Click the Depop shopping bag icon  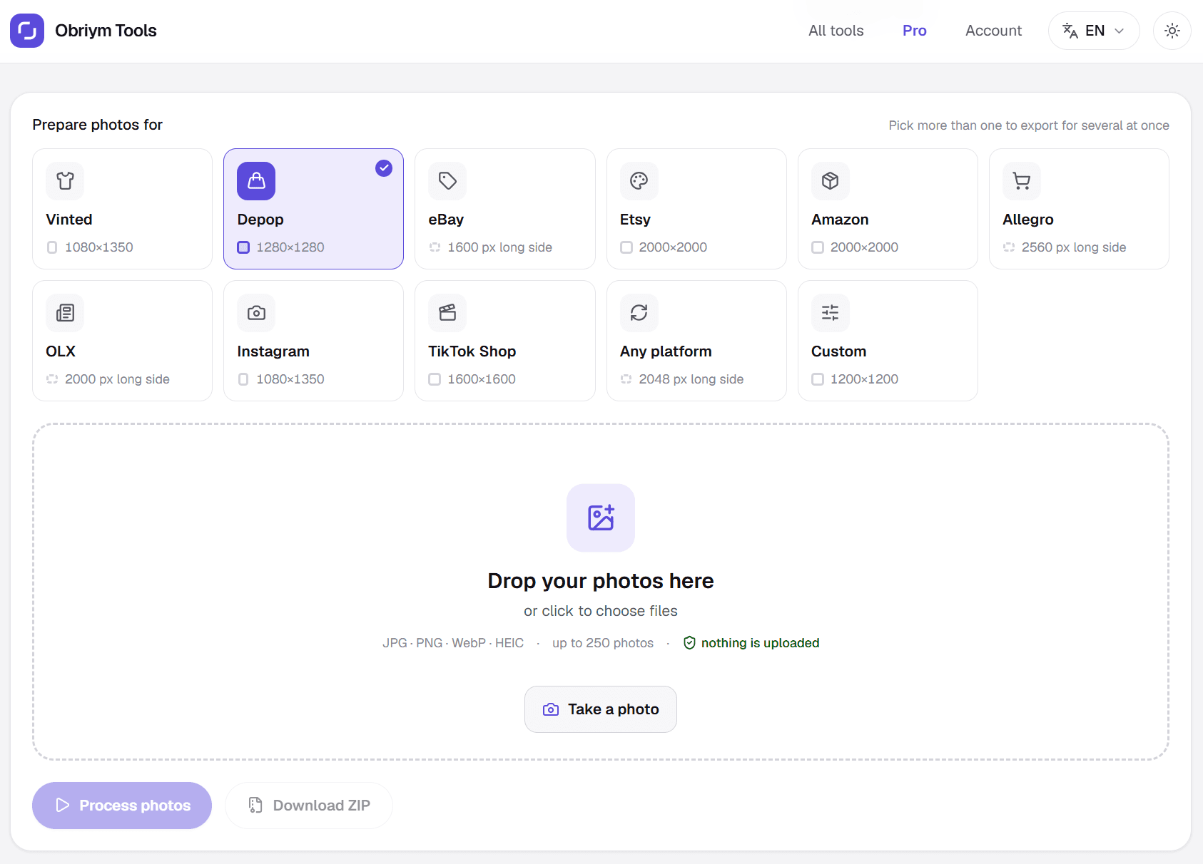pos(256,181)
